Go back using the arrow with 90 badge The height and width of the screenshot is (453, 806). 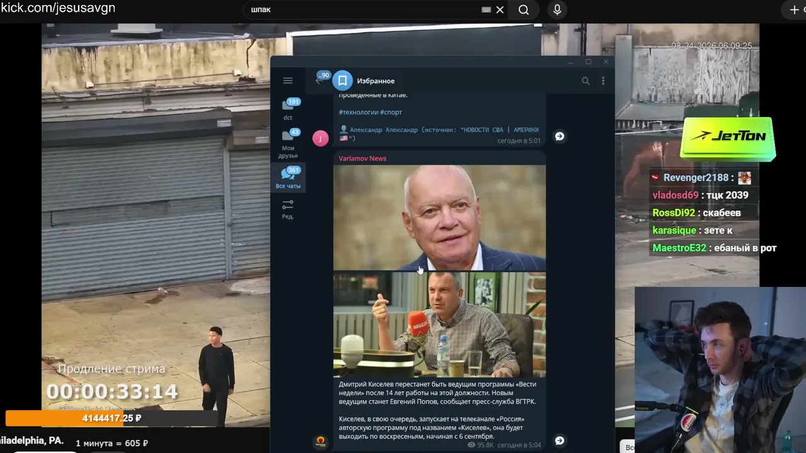[321, 79]
